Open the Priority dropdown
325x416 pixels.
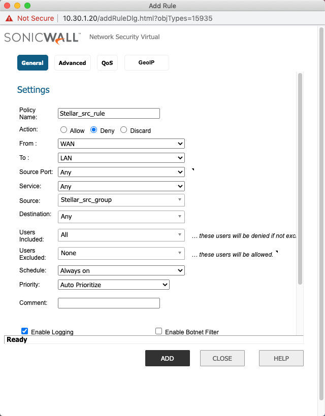(x=114, y=285)
